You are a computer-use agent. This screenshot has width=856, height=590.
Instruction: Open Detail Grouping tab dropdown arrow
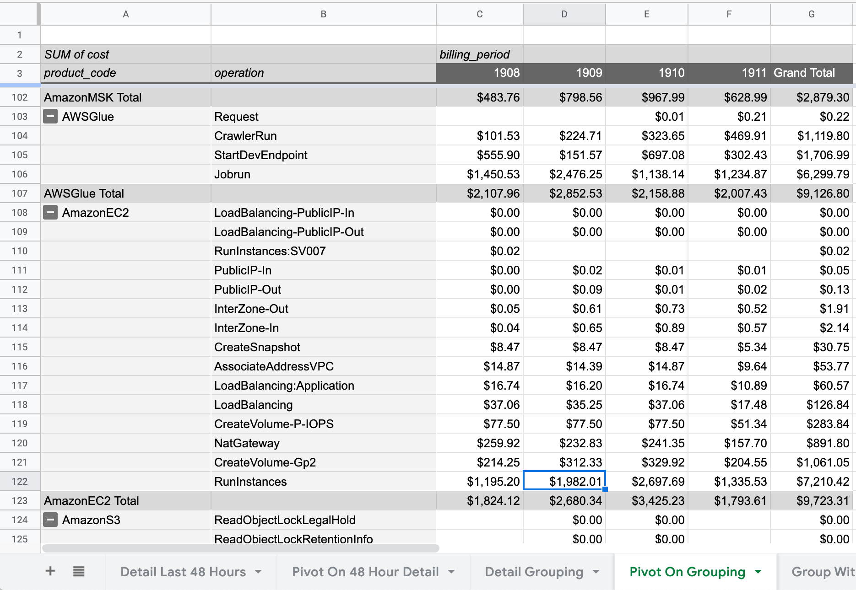[596, 572]
